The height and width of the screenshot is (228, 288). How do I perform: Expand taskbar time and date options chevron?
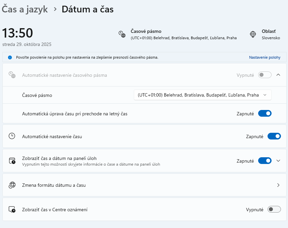[x=278, y=161]
